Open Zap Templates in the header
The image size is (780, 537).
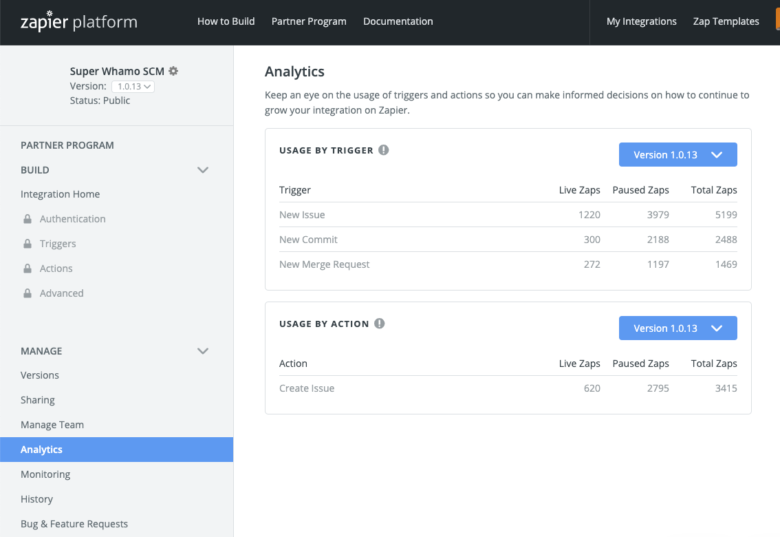(x=726, y=21)
